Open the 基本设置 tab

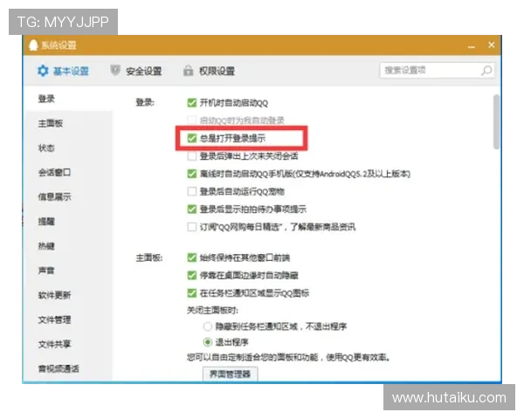click(63, 71)
